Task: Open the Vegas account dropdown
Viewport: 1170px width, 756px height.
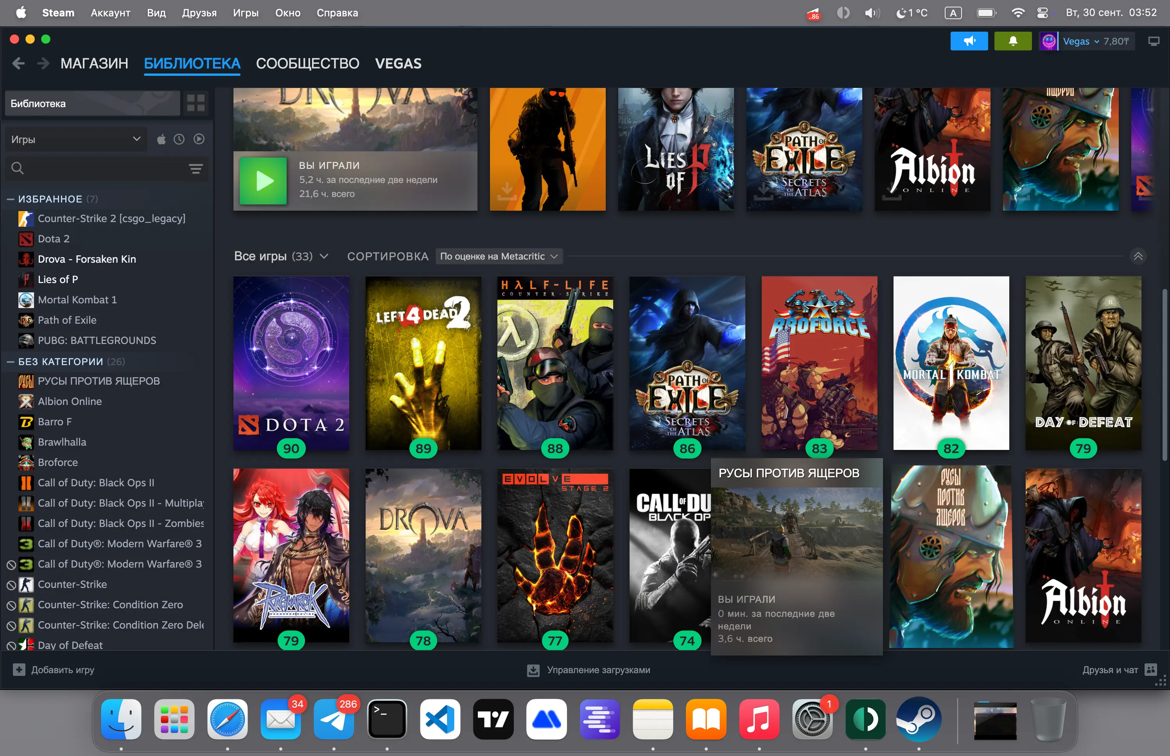Action: [1080, 41]
